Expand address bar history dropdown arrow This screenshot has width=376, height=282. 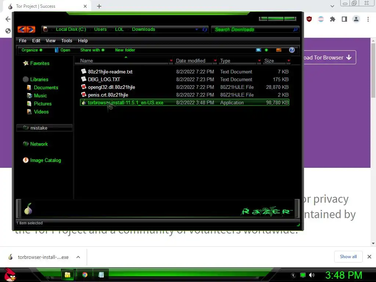click(197, 29)
